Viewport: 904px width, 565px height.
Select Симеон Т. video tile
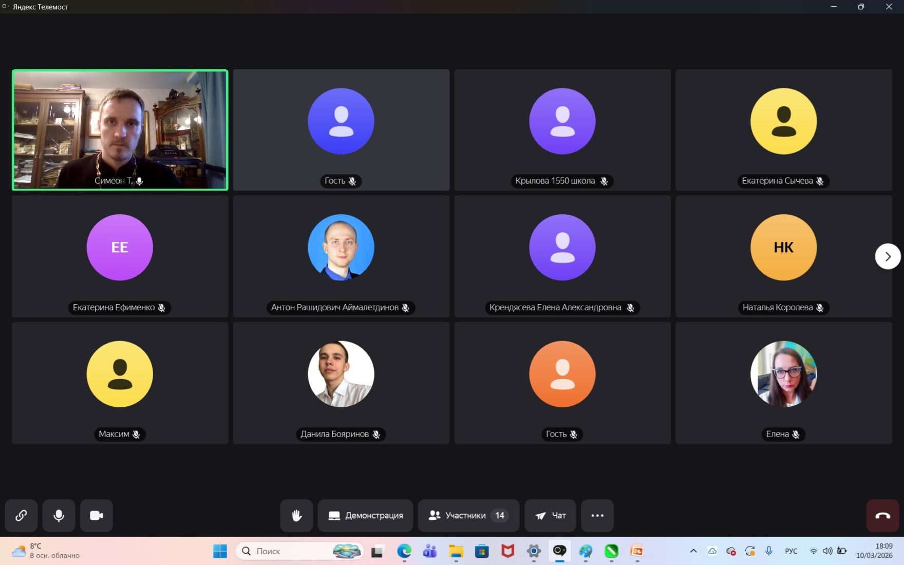(x=120, y=130)
